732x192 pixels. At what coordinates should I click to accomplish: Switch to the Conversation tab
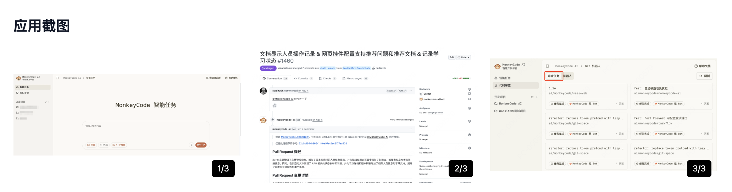(x=275, y=79)
